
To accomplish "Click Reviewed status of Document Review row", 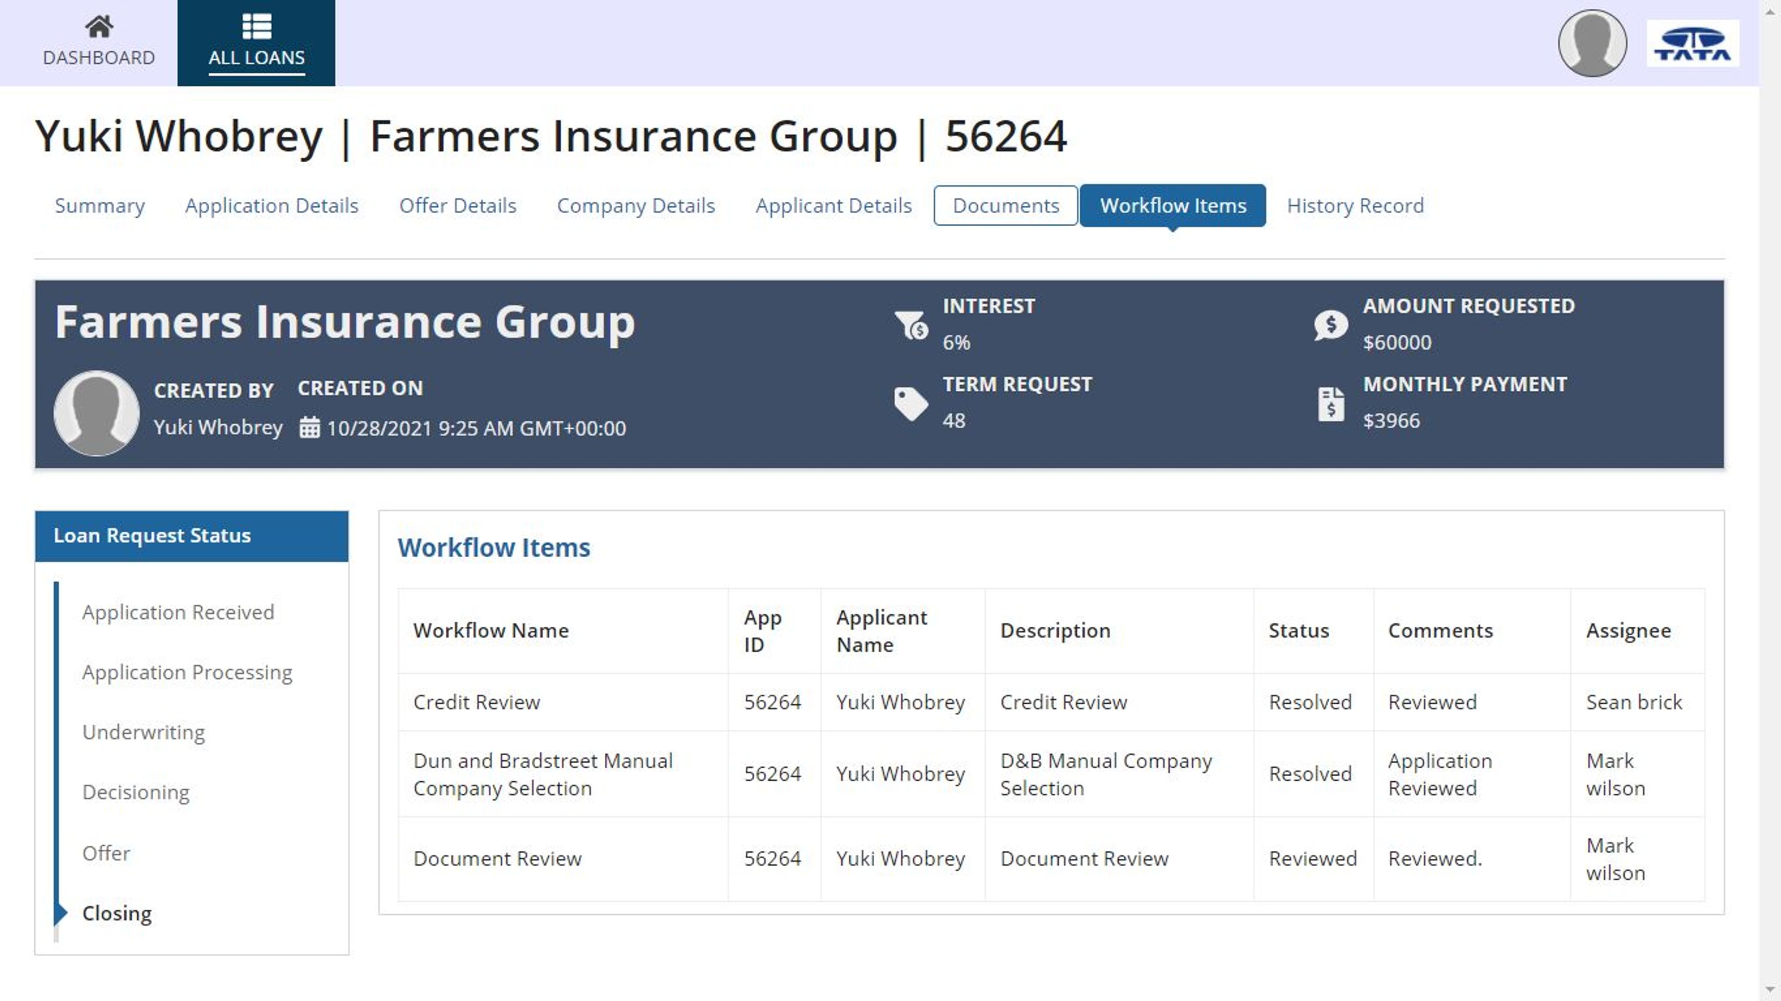I will (x=1312, y=859).
